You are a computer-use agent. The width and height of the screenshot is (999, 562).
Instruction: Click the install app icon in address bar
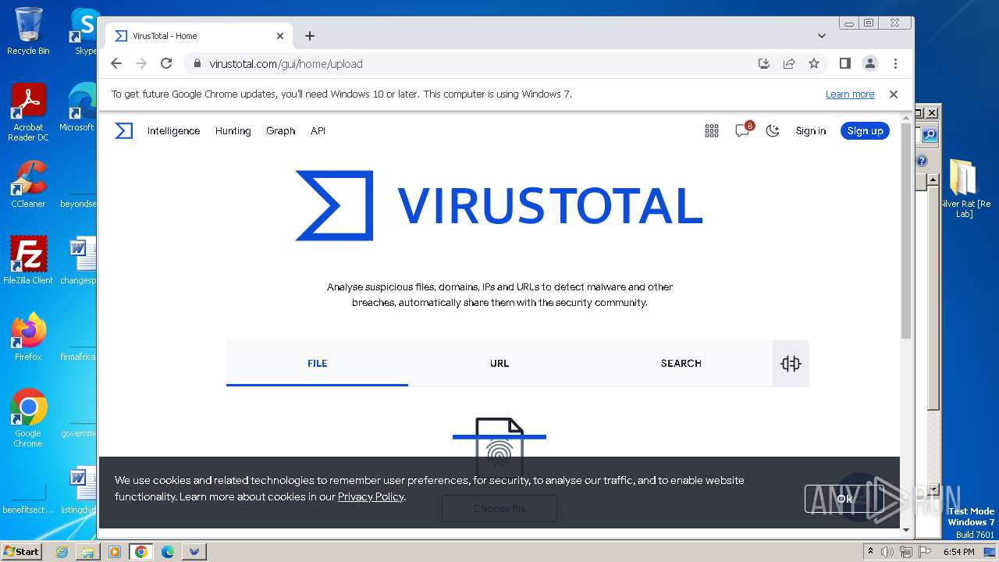pyautogui.click(x=764, y=63)
